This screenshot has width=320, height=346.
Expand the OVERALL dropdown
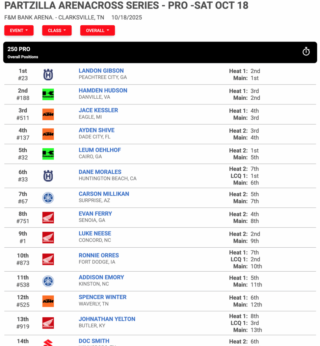(98, 30)
